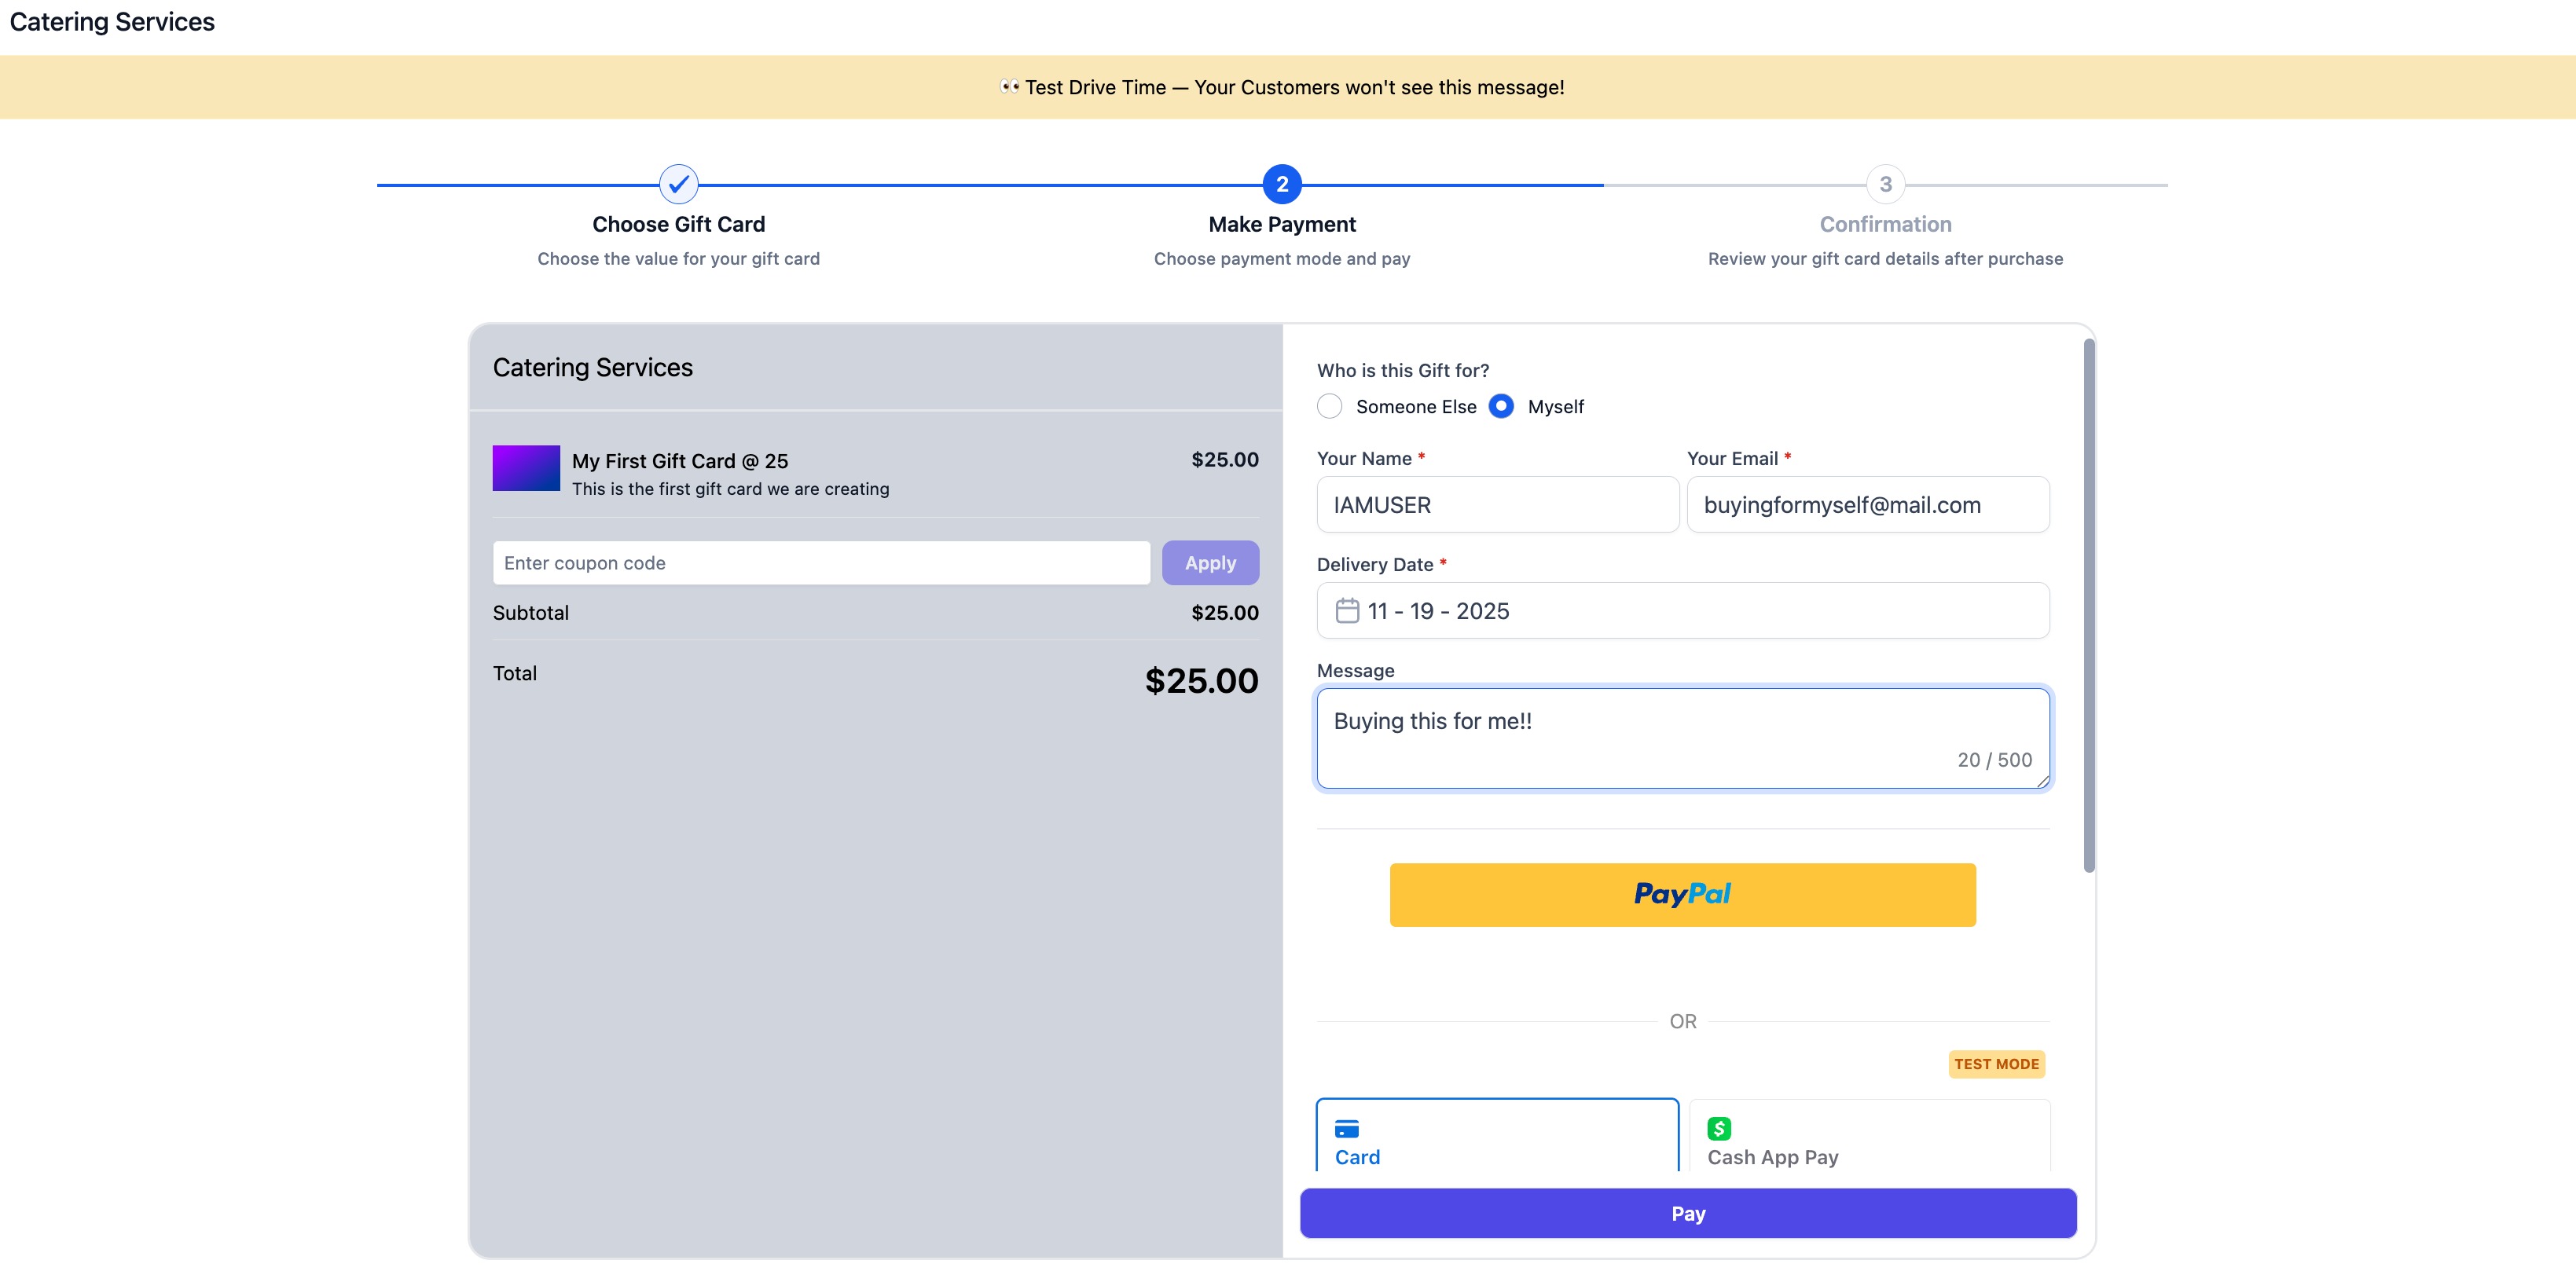2576x1282 pixels.
Task: Click the purple Pay button
Action: (x=1687, y=1213)
